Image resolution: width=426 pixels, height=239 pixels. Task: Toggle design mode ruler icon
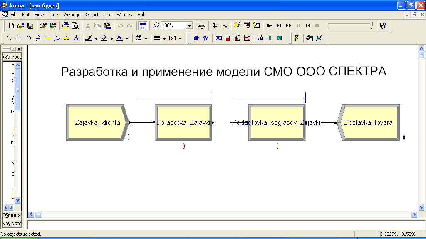319,38
